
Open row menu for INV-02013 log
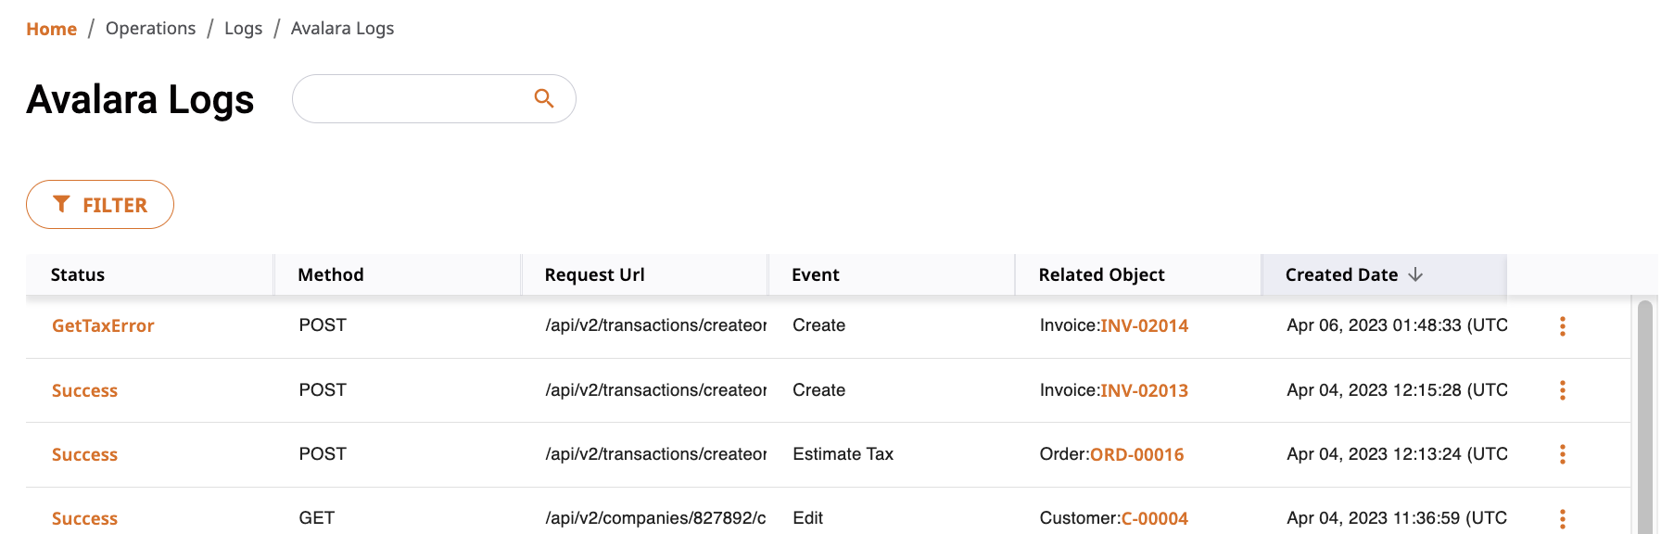point(1563,390)
